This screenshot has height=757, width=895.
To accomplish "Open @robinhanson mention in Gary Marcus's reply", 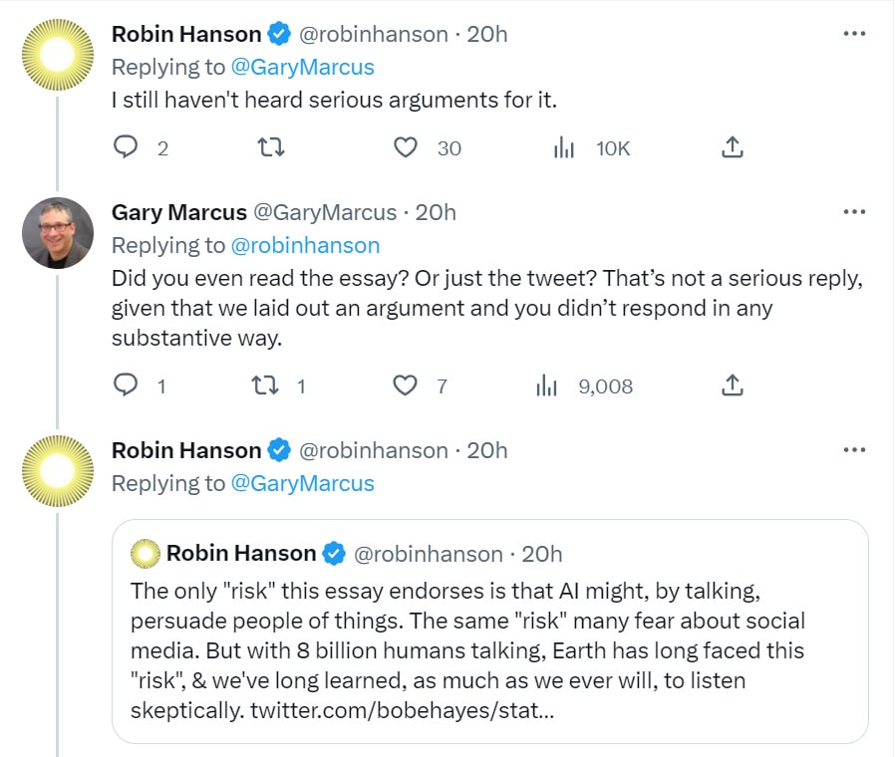I will 305,245.
